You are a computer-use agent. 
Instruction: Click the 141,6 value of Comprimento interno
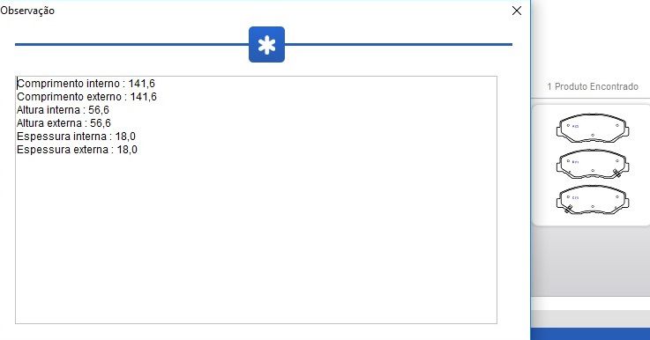(x=141, y=84)
